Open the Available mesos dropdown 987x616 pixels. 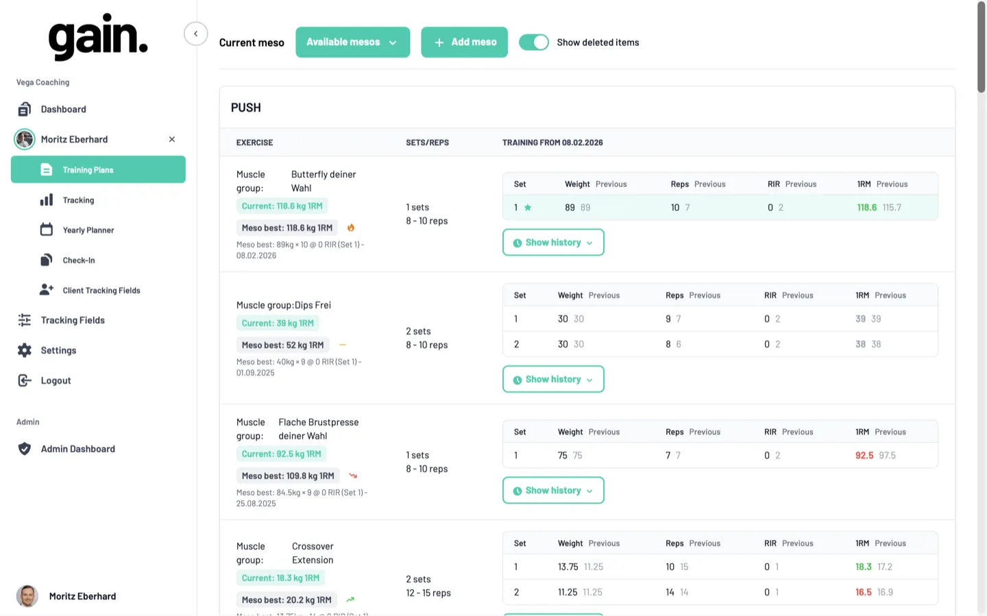(352, 42)
